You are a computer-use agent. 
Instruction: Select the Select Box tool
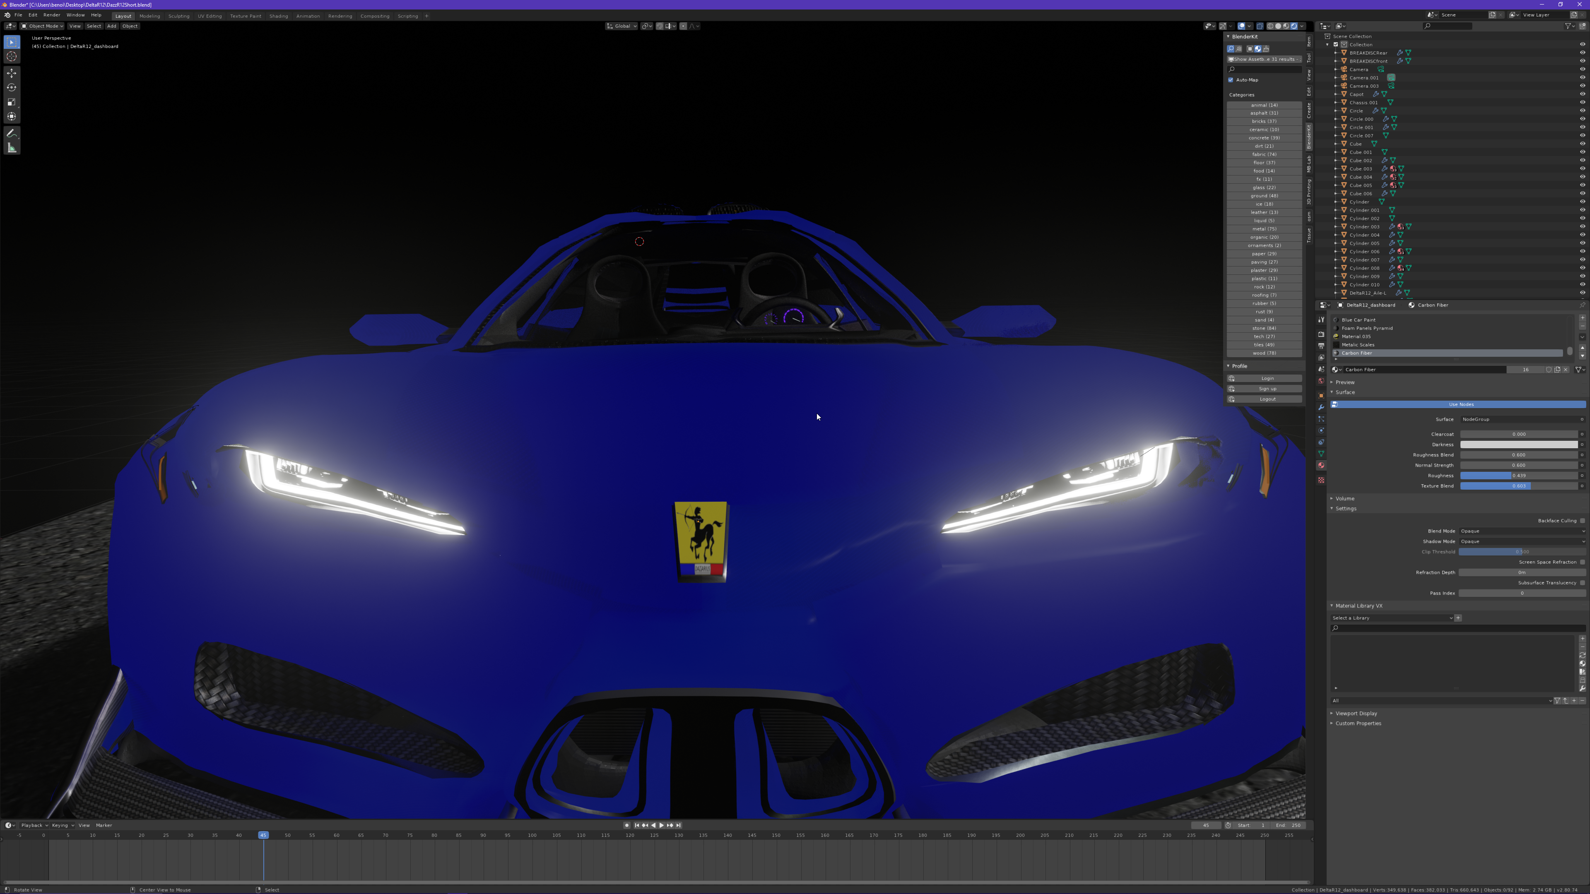click(12, 42)
